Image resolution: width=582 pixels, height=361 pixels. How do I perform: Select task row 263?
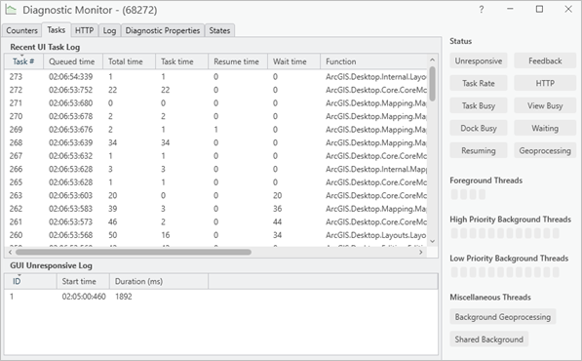(215, 195)
